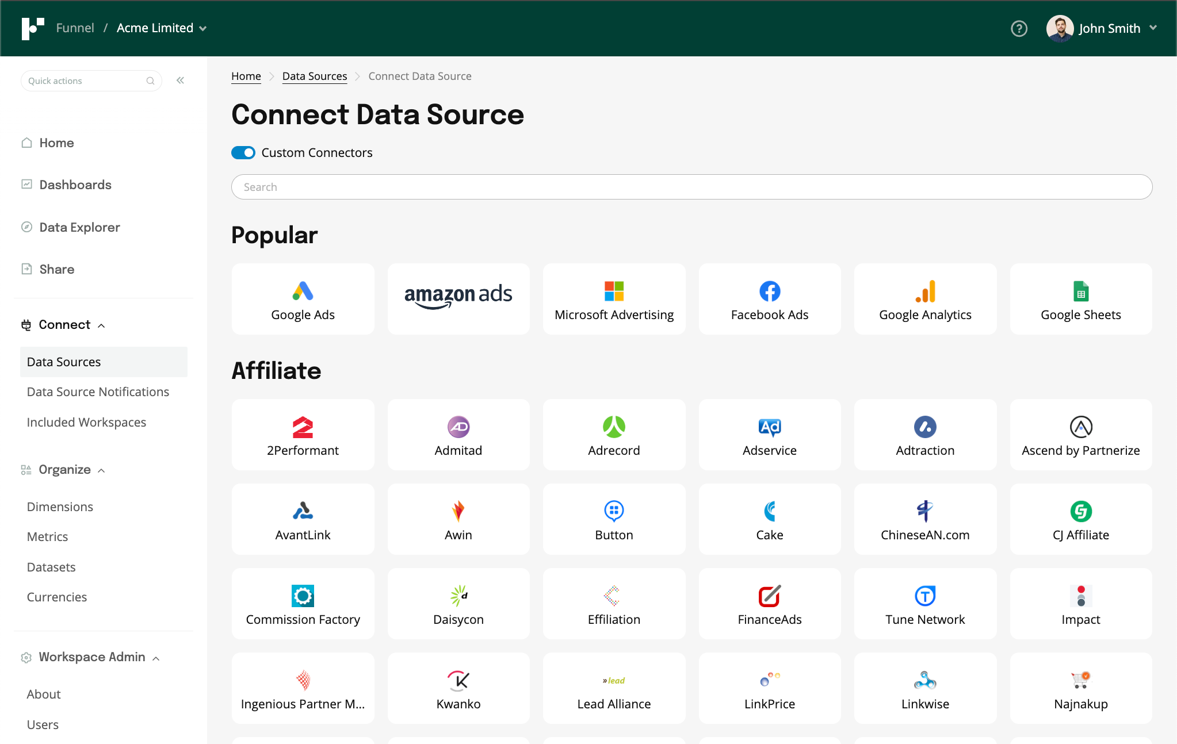Choose the Google Analytics connector

click(x=924, y=298)
